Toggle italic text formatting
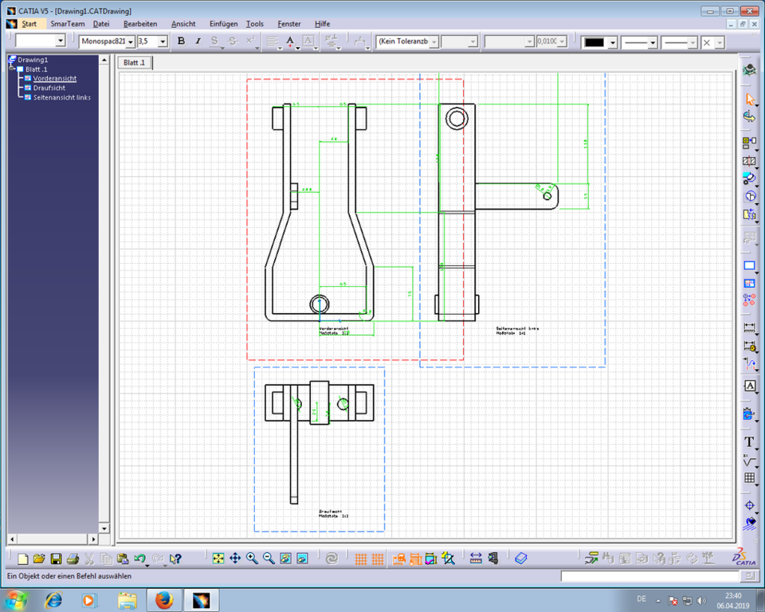This screenshot has height=612, width=765. (x=197, y=41)
